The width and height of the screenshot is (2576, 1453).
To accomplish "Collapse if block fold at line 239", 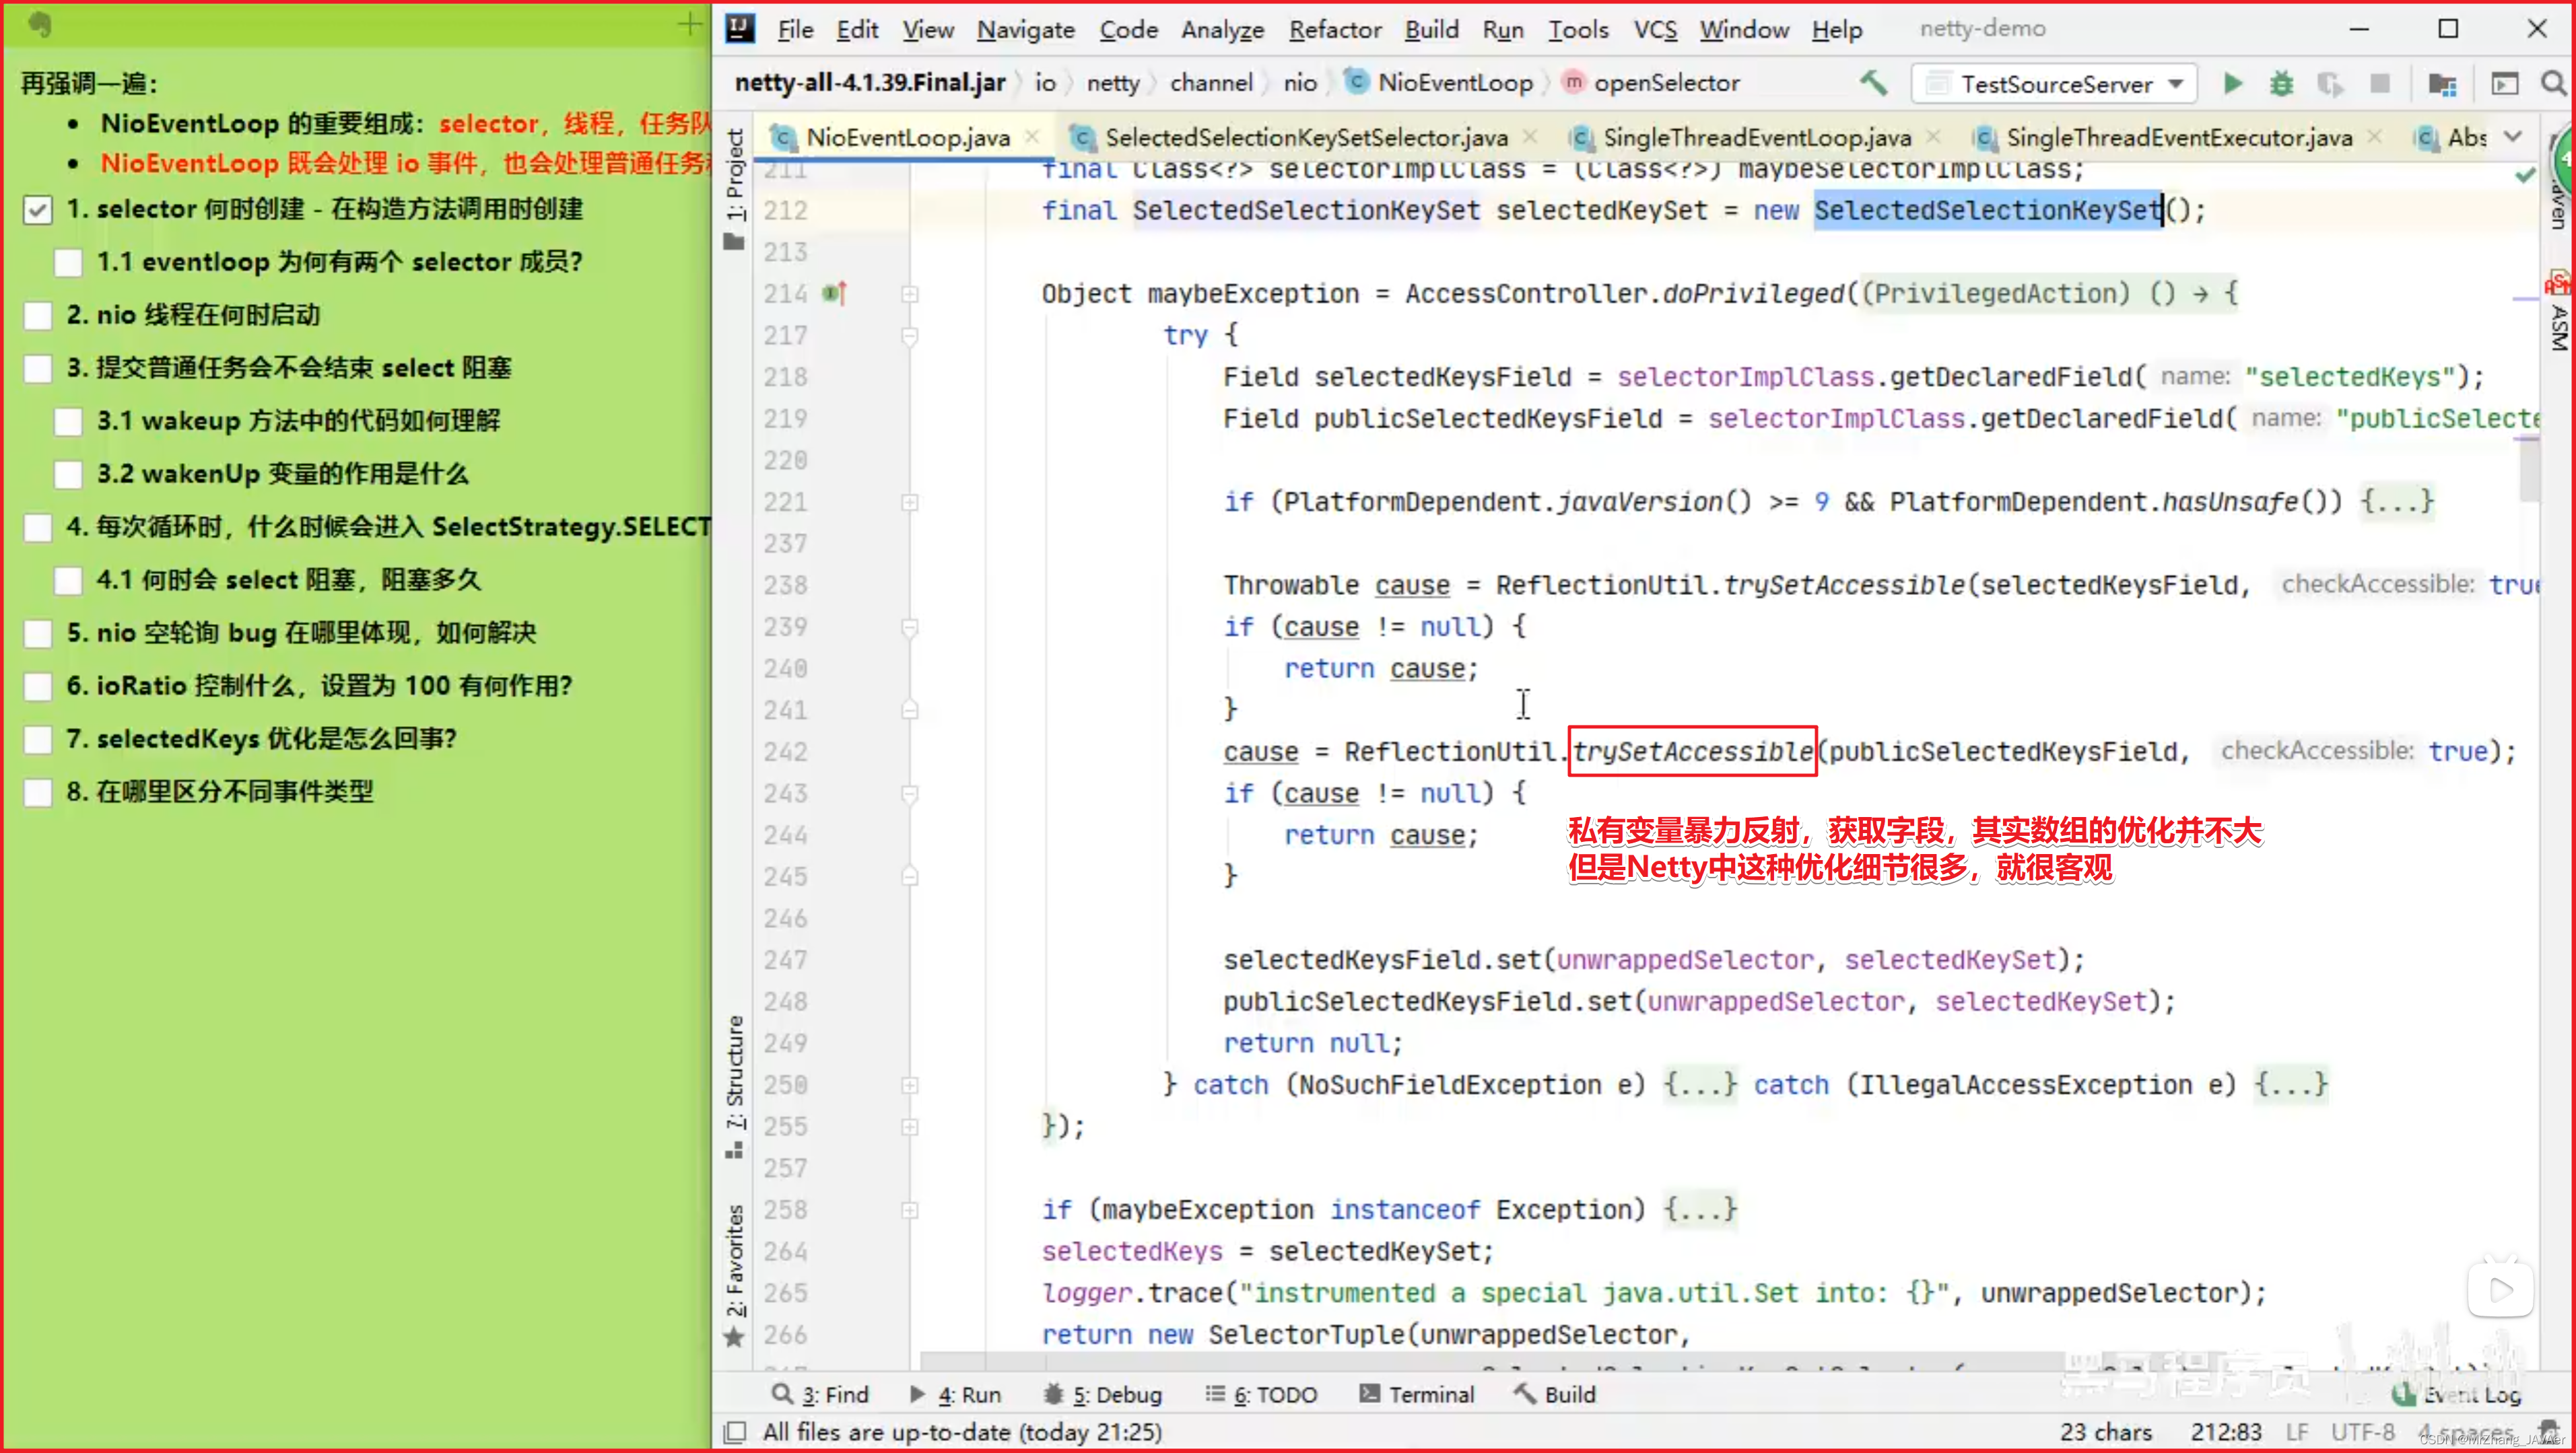I will (x=910, y=627).
